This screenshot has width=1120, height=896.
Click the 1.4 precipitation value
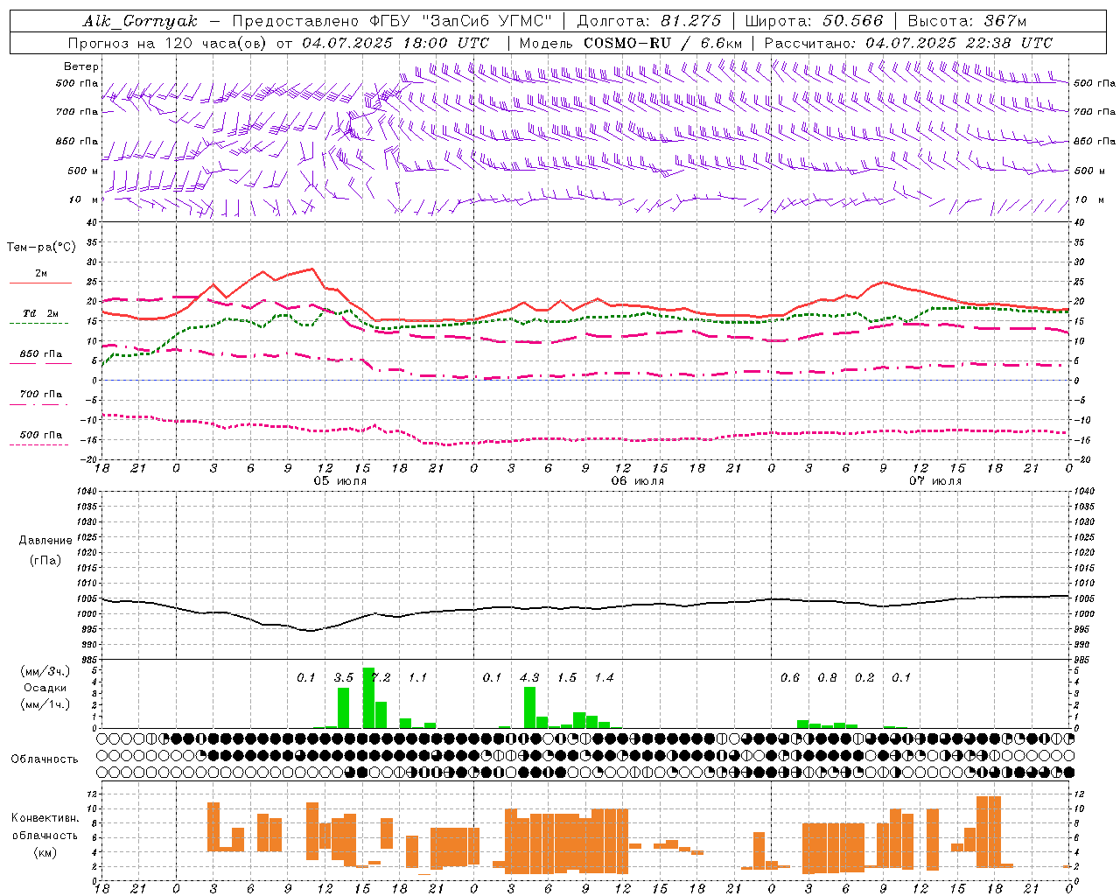604,677
